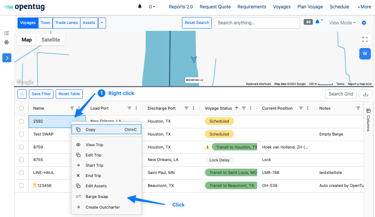Choose End Trip from context menu
This screenshot has height=217, width=375.
click(x=106, y=176)
